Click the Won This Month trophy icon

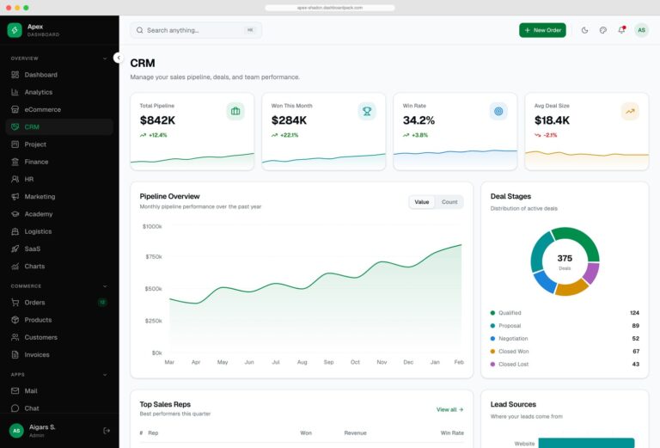click(367, 111)
